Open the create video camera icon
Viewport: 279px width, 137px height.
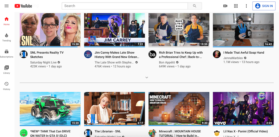coord(225,6)
